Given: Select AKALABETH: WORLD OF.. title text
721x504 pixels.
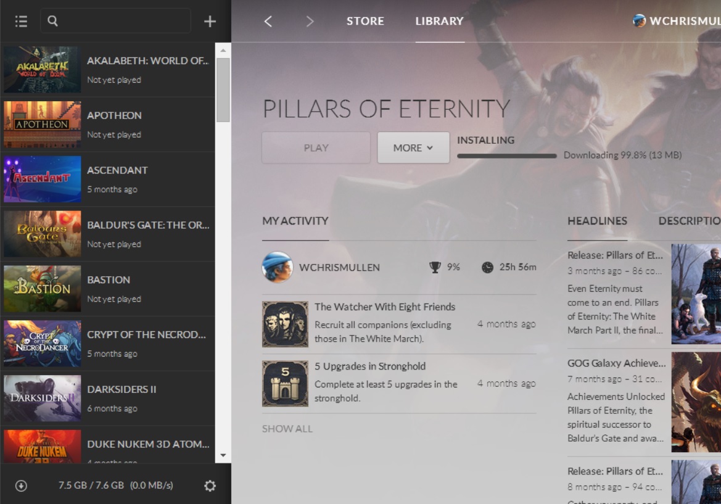Looking at the screenshot, I should (x=147, y=60).
